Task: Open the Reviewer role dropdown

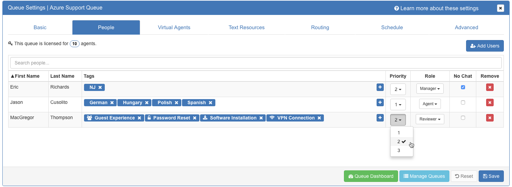Action: click(x=430, y=119)
